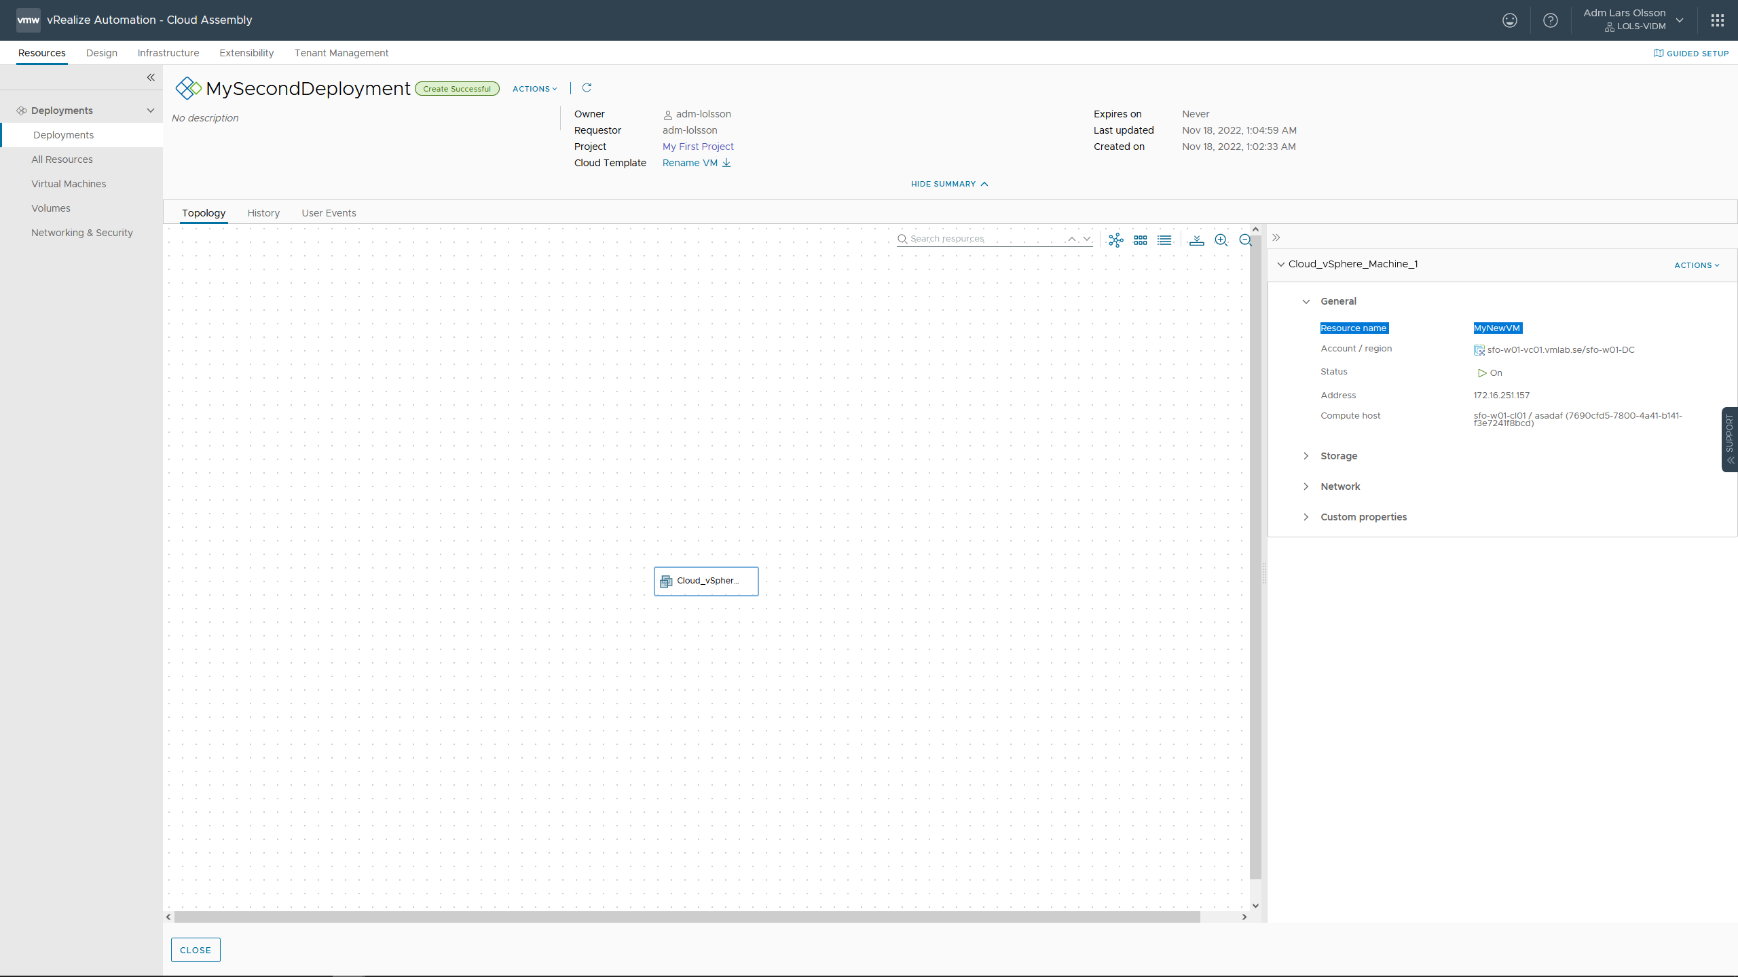Open the Extensibility top tab
This screenshot has width=1738, height=977.
point(246,53)
